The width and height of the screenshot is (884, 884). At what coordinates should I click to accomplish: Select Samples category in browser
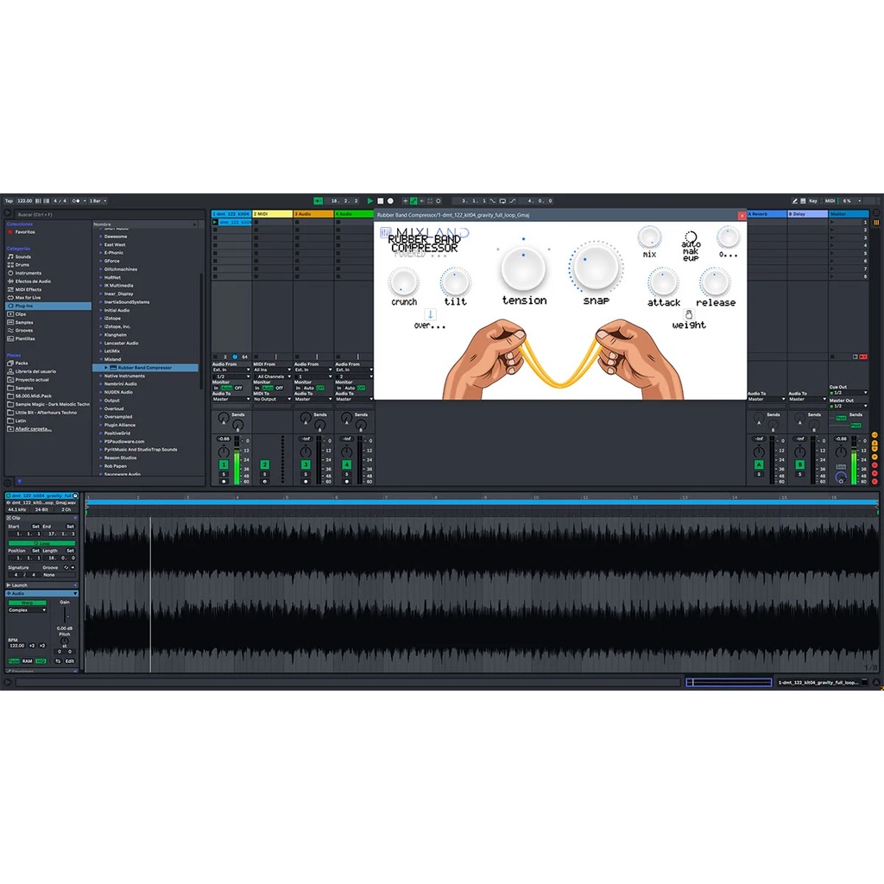click(23, 322)
